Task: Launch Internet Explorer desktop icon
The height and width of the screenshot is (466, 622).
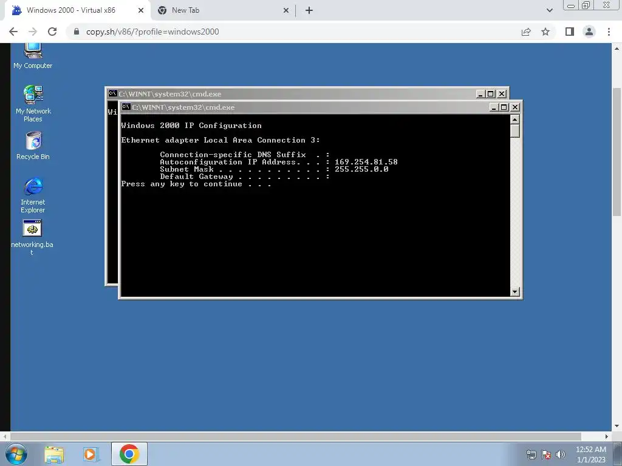Action: (33, 195)
